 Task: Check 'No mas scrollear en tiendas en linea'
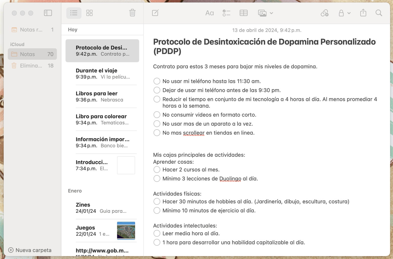157,133
